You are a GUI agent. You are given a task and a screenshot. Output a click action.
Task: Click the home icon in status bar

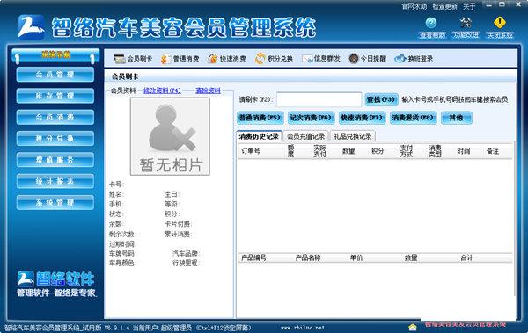tap(412, 327)
